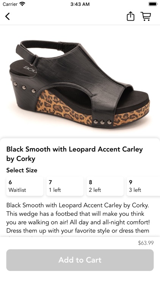
Task: Tap the $63.99 price label
Action: click(x=146, y=243)
